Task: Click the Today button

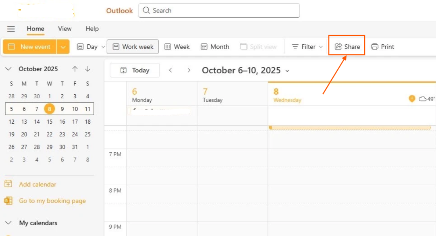Action: point(135,70)
